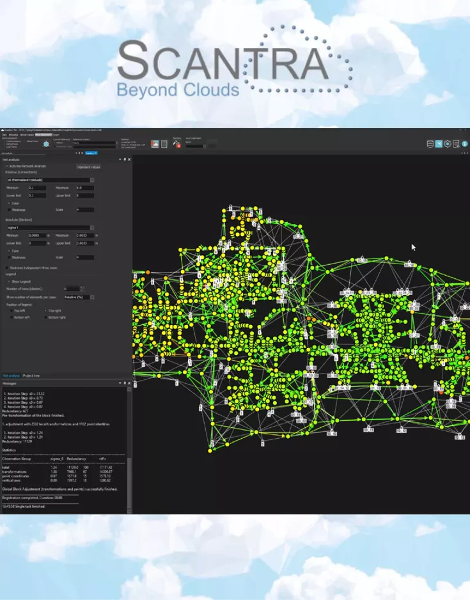Click Messages scrollbar up arrow
The height and width of the screenshot is (600, 470).
pos(129,389)
